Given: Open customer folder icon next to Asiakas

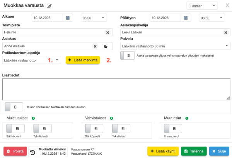Looking at the screenshot, I should tap(106, 47).
